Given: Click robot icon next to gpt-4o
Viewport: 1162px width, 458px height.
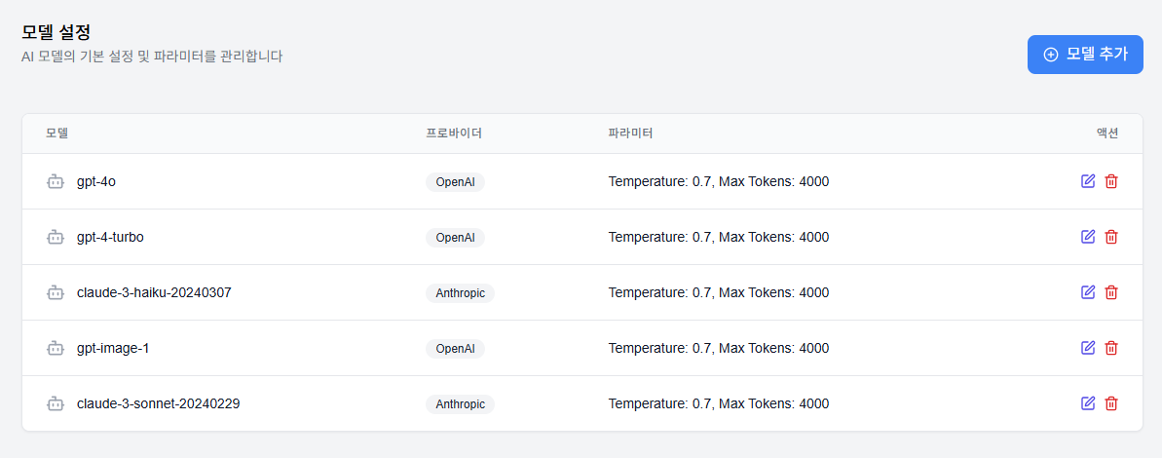Looking at the screenshot, I should (x=55, y=181).
